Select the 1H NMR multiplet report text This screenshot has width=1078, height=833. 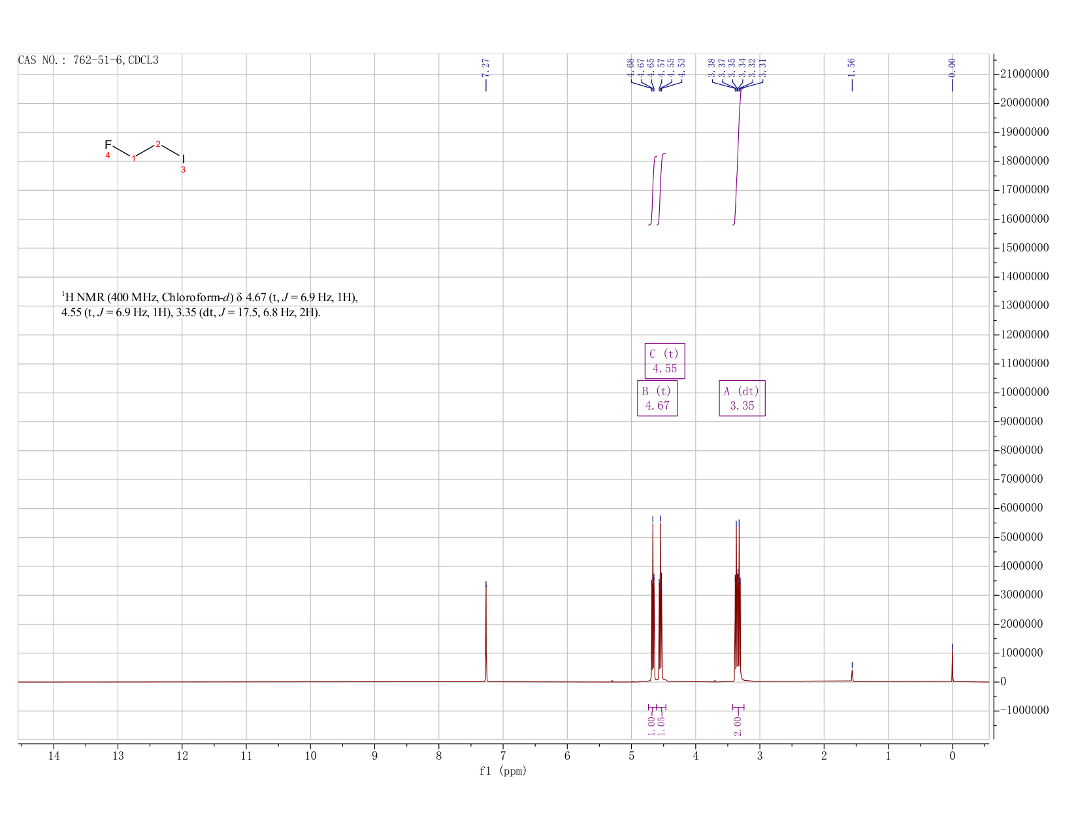[210, 304]
